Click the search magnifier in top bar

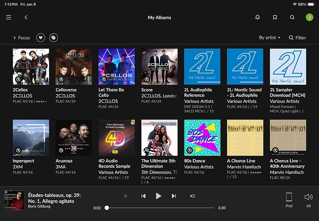click(x=292, y=18)
